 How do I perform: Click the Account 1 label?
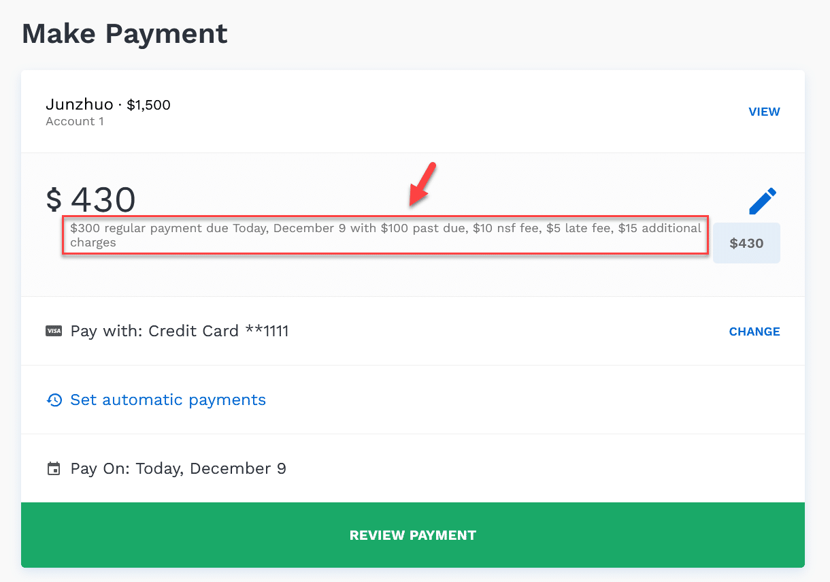(75, 122)
